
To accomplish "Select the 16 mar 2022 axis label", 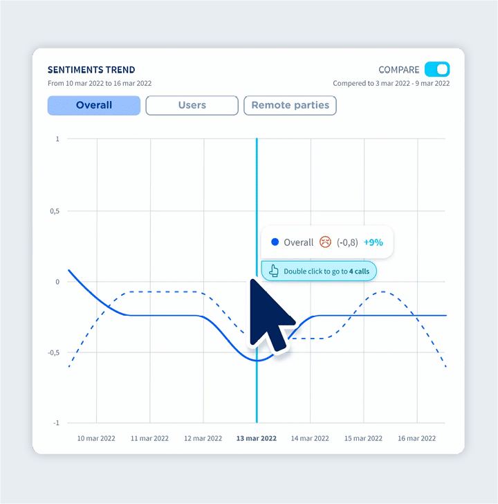I will click(x=416, y=438).
